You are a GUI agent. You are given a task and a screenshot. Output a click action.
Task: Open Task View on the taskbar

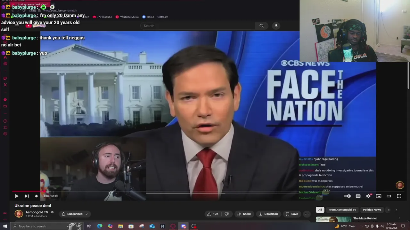coord(89,226)
